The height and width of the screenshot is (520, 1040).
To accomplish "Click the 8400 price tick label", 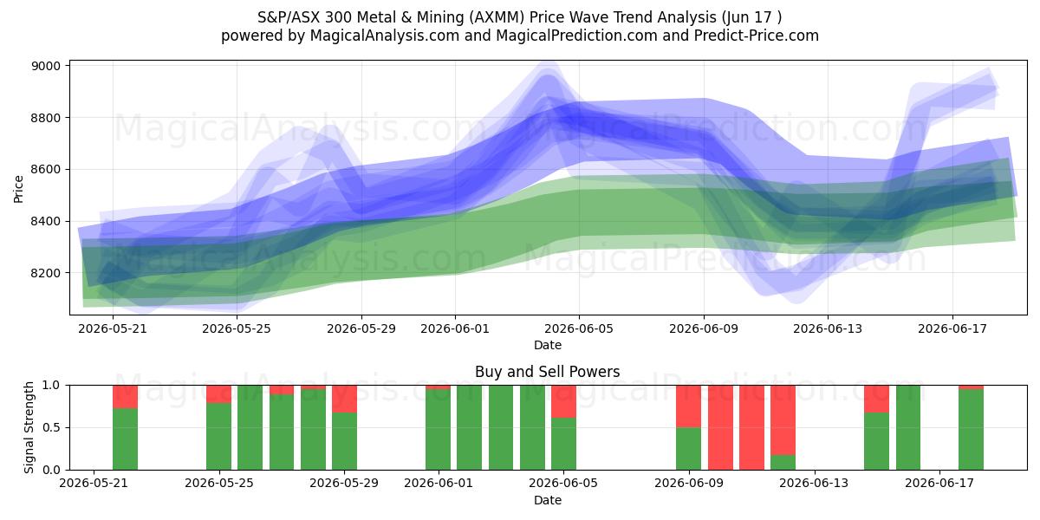I will click(x=46, y=221).
